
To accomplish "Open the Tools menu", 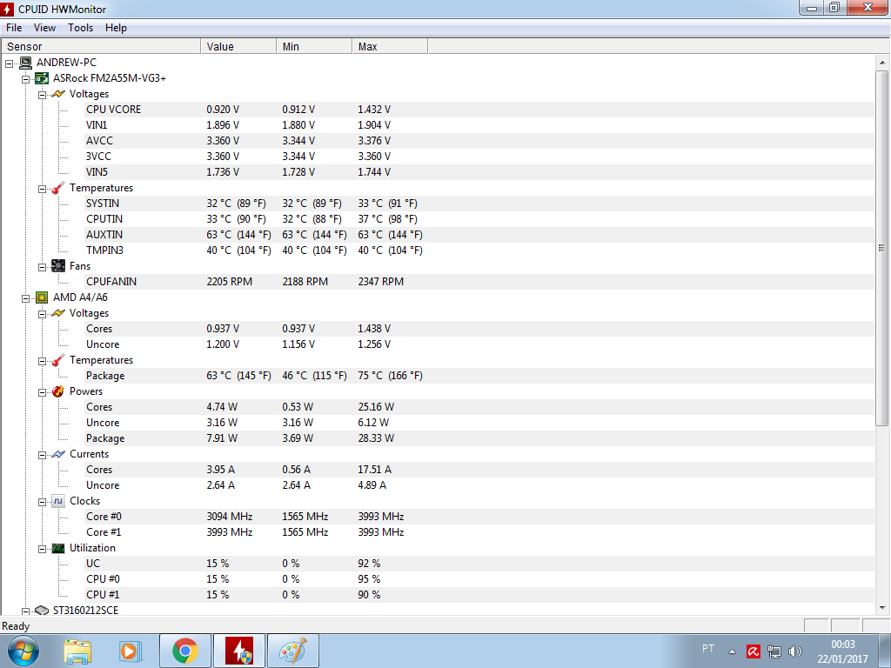I will 80,28.
